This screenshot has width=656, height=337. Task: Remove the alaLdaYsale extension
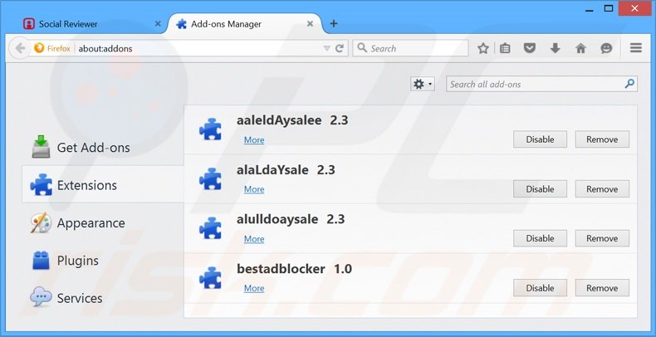[602, 189]
